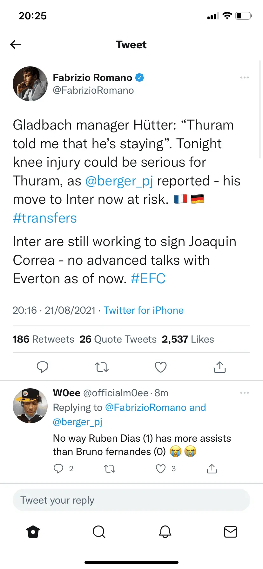The height and width of the screenshot is (569, 263).
Task: View the 2,537 Likes list
Action: pyautogui.click(x=188, y=339)
